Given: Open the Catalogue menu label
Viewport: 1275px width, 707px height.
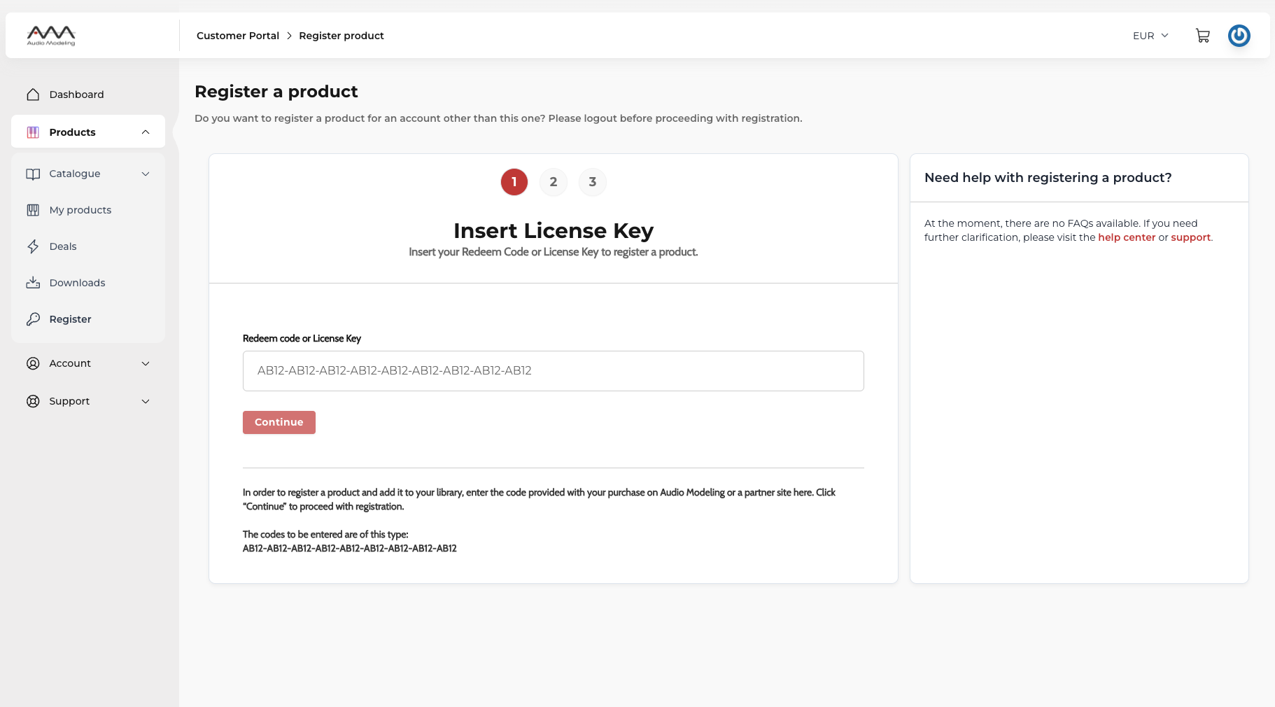Looking at the screenshot, I should [x=75, y=174].
